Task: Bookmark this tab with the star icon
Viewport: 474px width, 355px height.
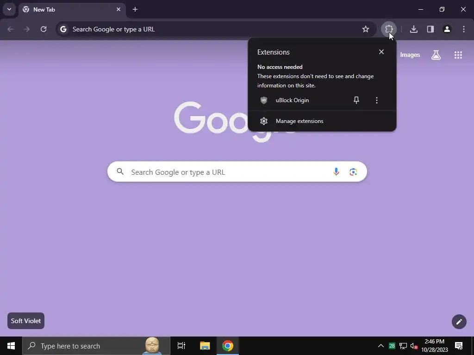Action: pos(366,29)
